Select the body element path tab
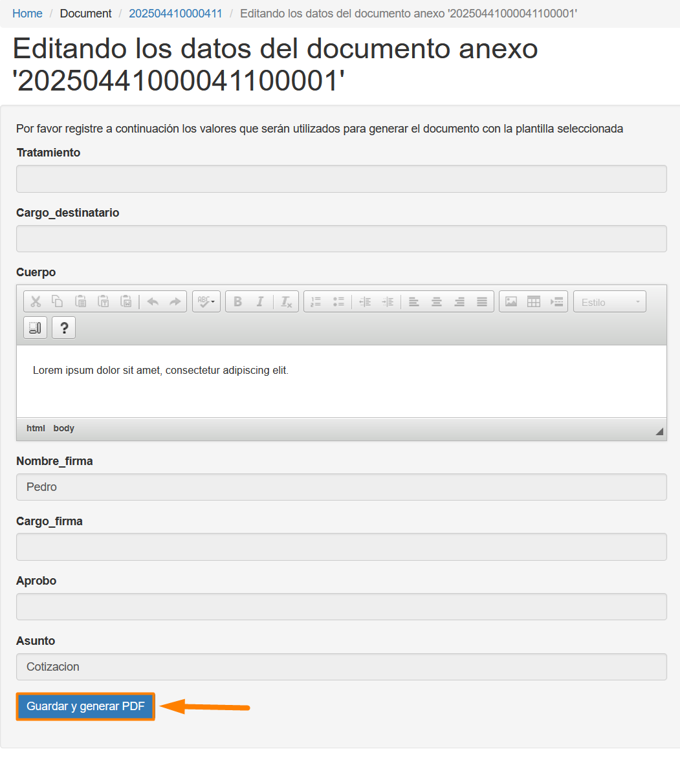This screenshot has height=769, width=680. click(x=64, y=428)
